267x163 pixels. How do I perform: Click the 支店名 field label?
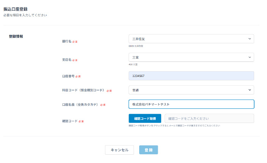pos(67,60)
